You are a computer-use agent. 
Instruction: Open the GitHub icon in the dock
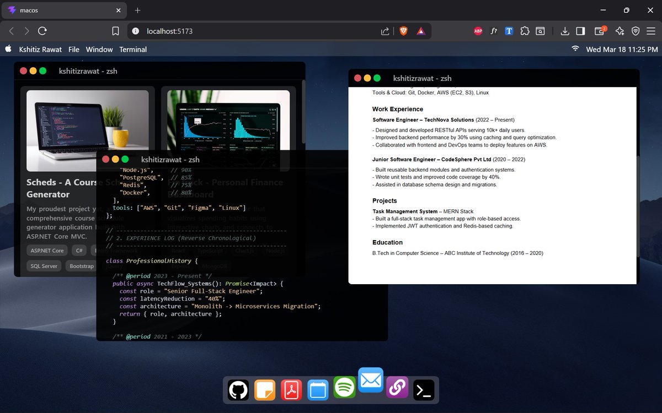pyautogui.click(x=238, y=390)
